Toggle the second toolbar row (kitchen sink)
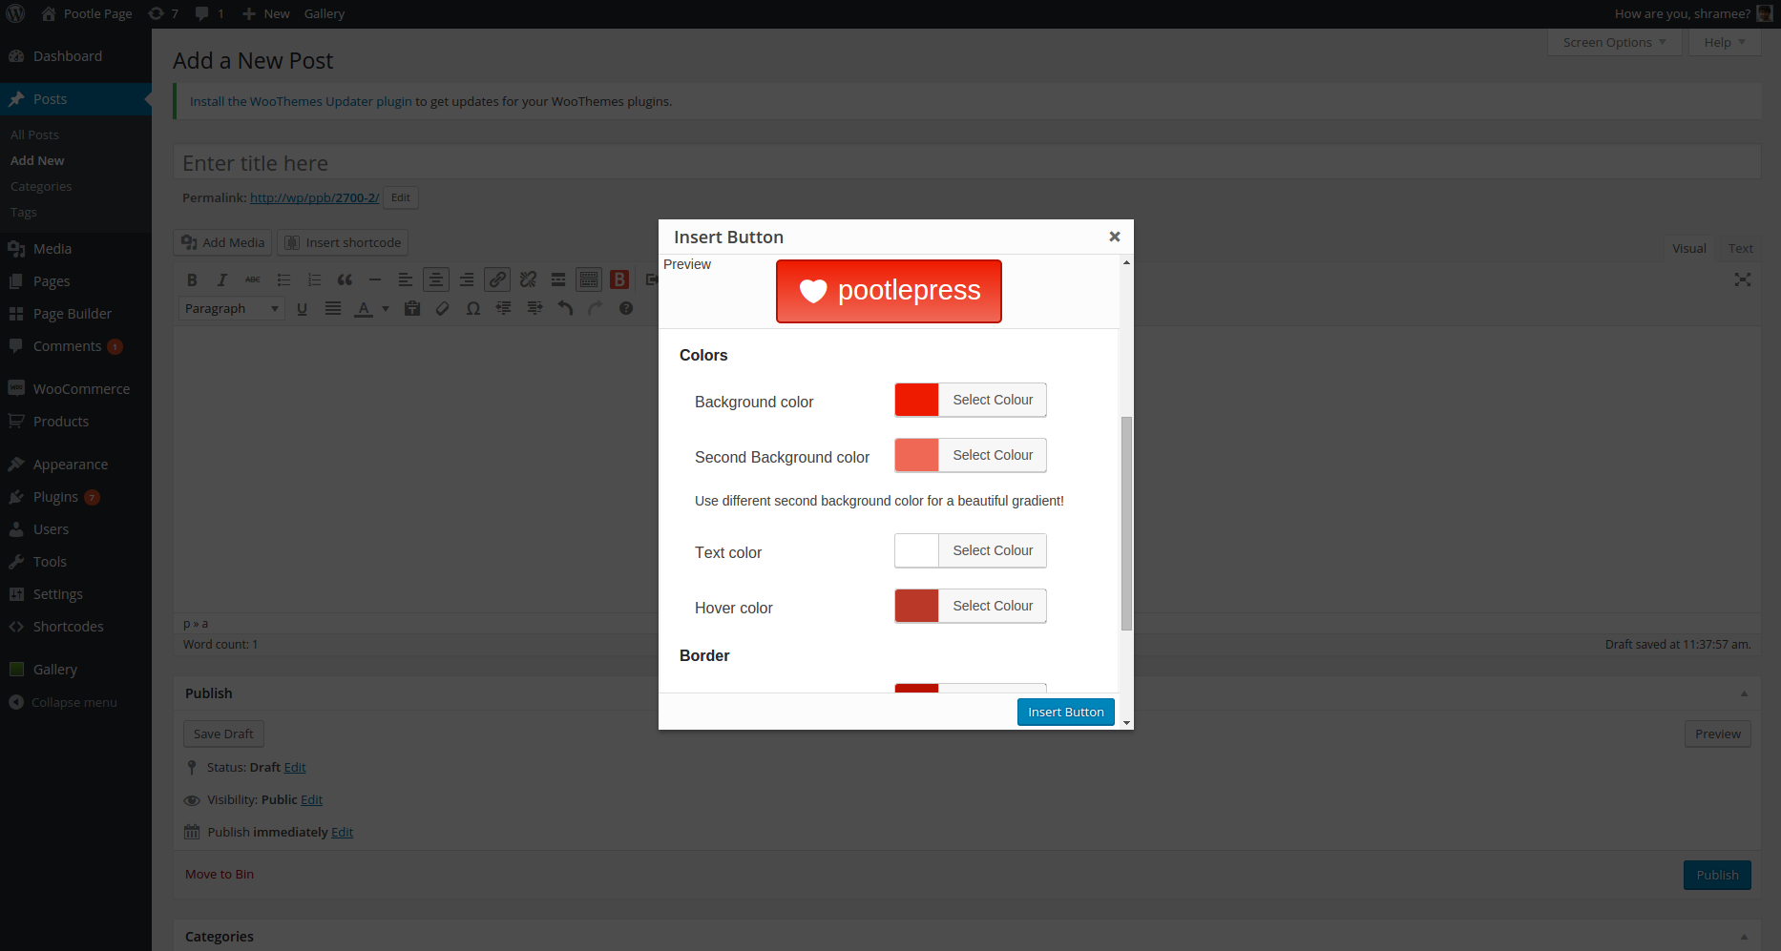 pos(589,279)
